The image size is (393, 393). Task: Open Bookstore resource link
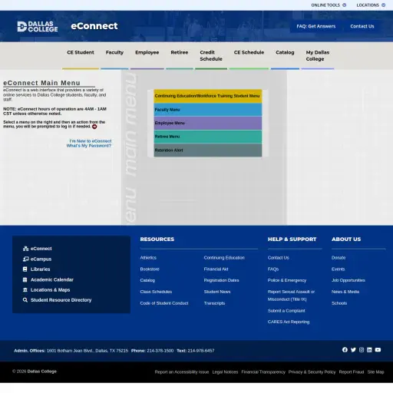150,269
